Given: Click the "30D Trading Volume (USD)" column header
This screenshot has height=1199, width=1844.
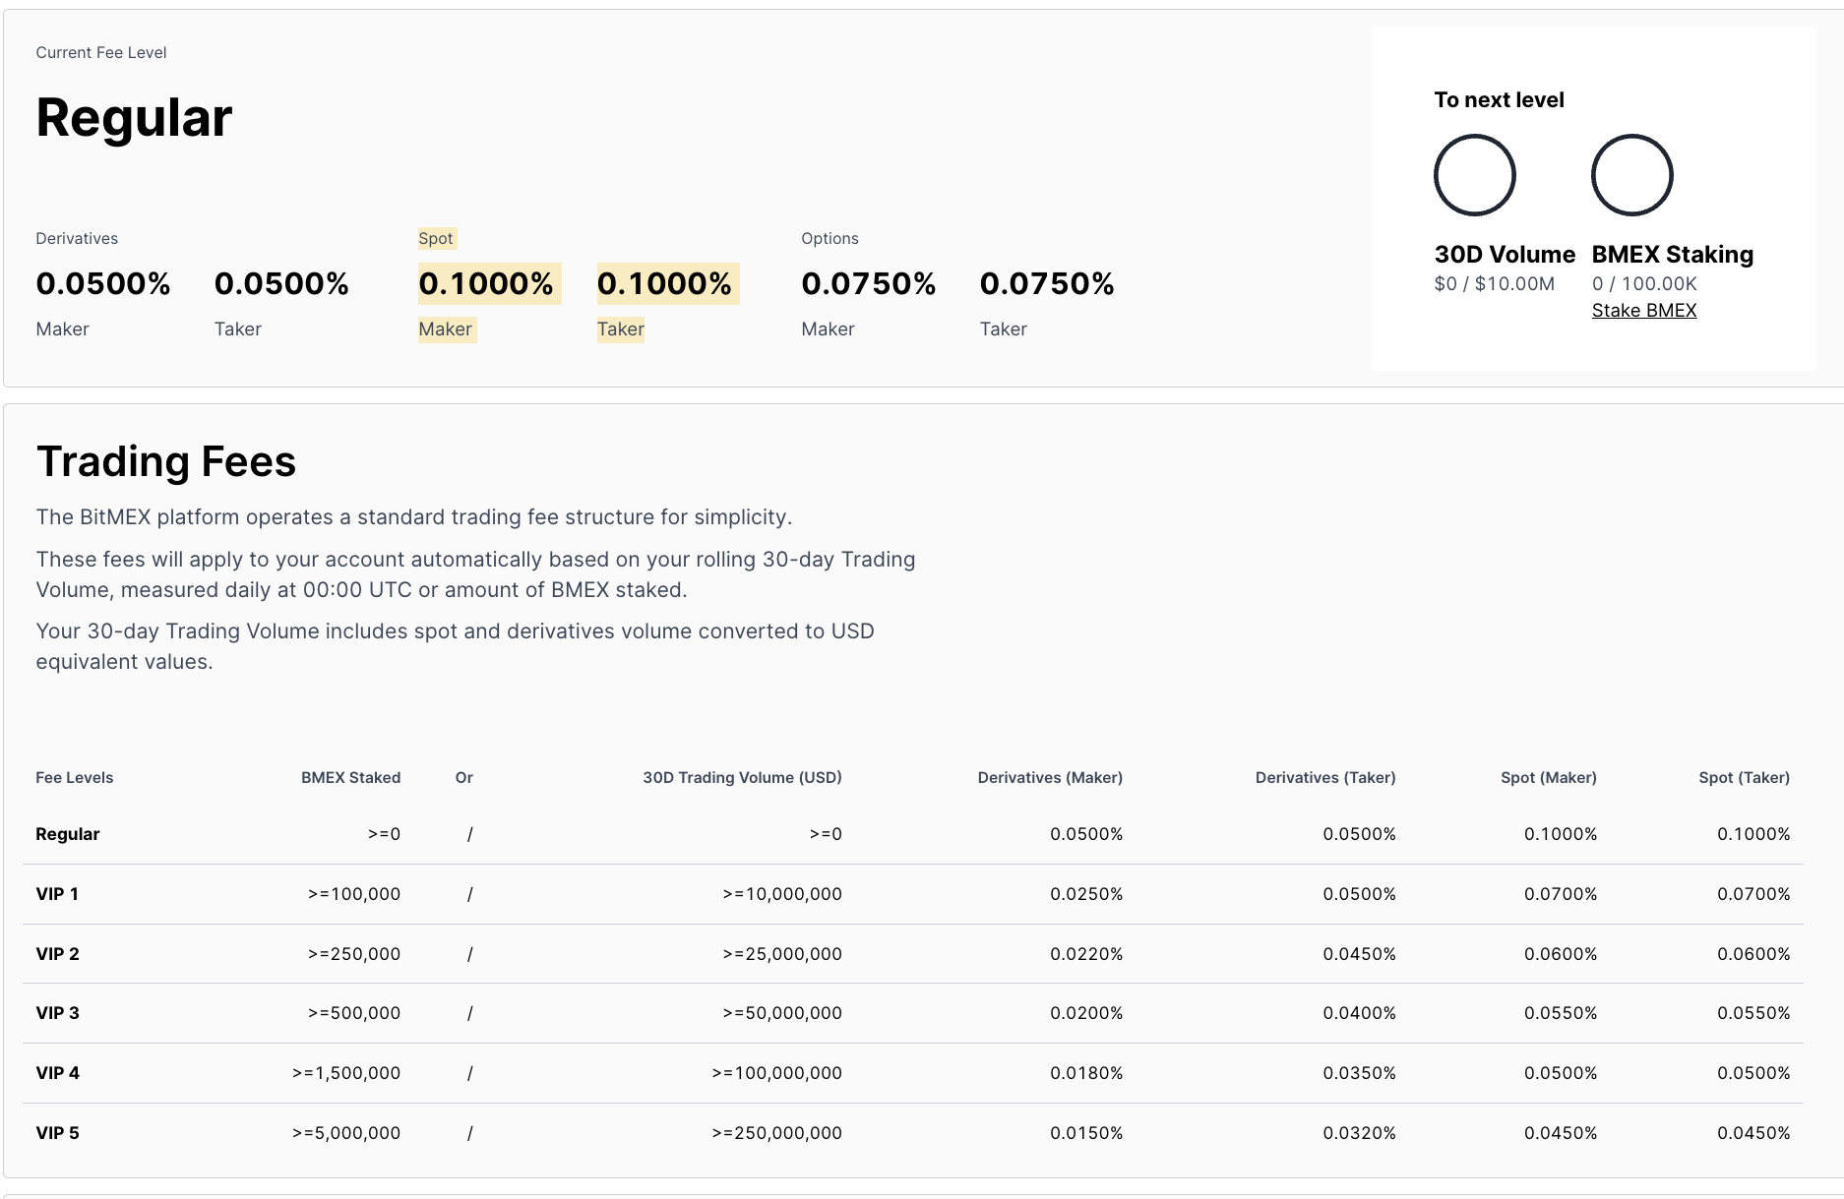Looking at the screenshot, I should (742, 777).
